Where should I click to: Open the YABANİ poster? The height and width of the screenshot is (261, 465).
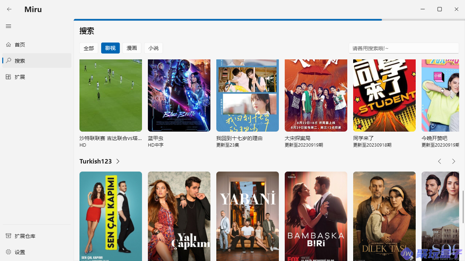[248, 216]
